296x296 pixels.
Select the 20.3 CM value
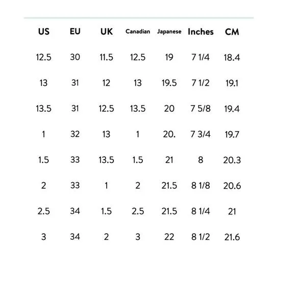(x=232, y=160)
